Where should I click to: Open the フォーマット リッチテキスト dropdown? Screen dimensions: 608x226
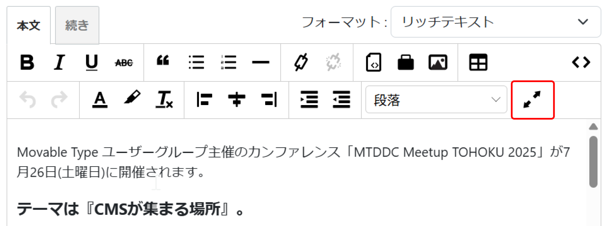point(496,22)
